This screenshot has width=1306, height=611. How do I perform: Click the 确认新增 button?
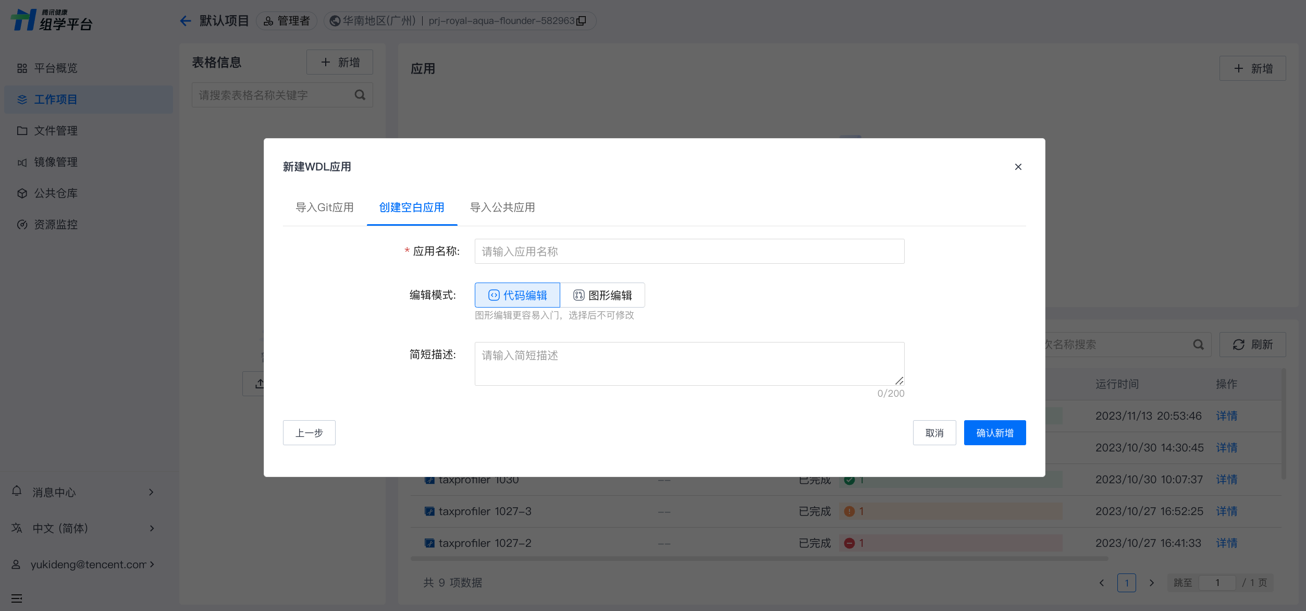click(994, 433)
